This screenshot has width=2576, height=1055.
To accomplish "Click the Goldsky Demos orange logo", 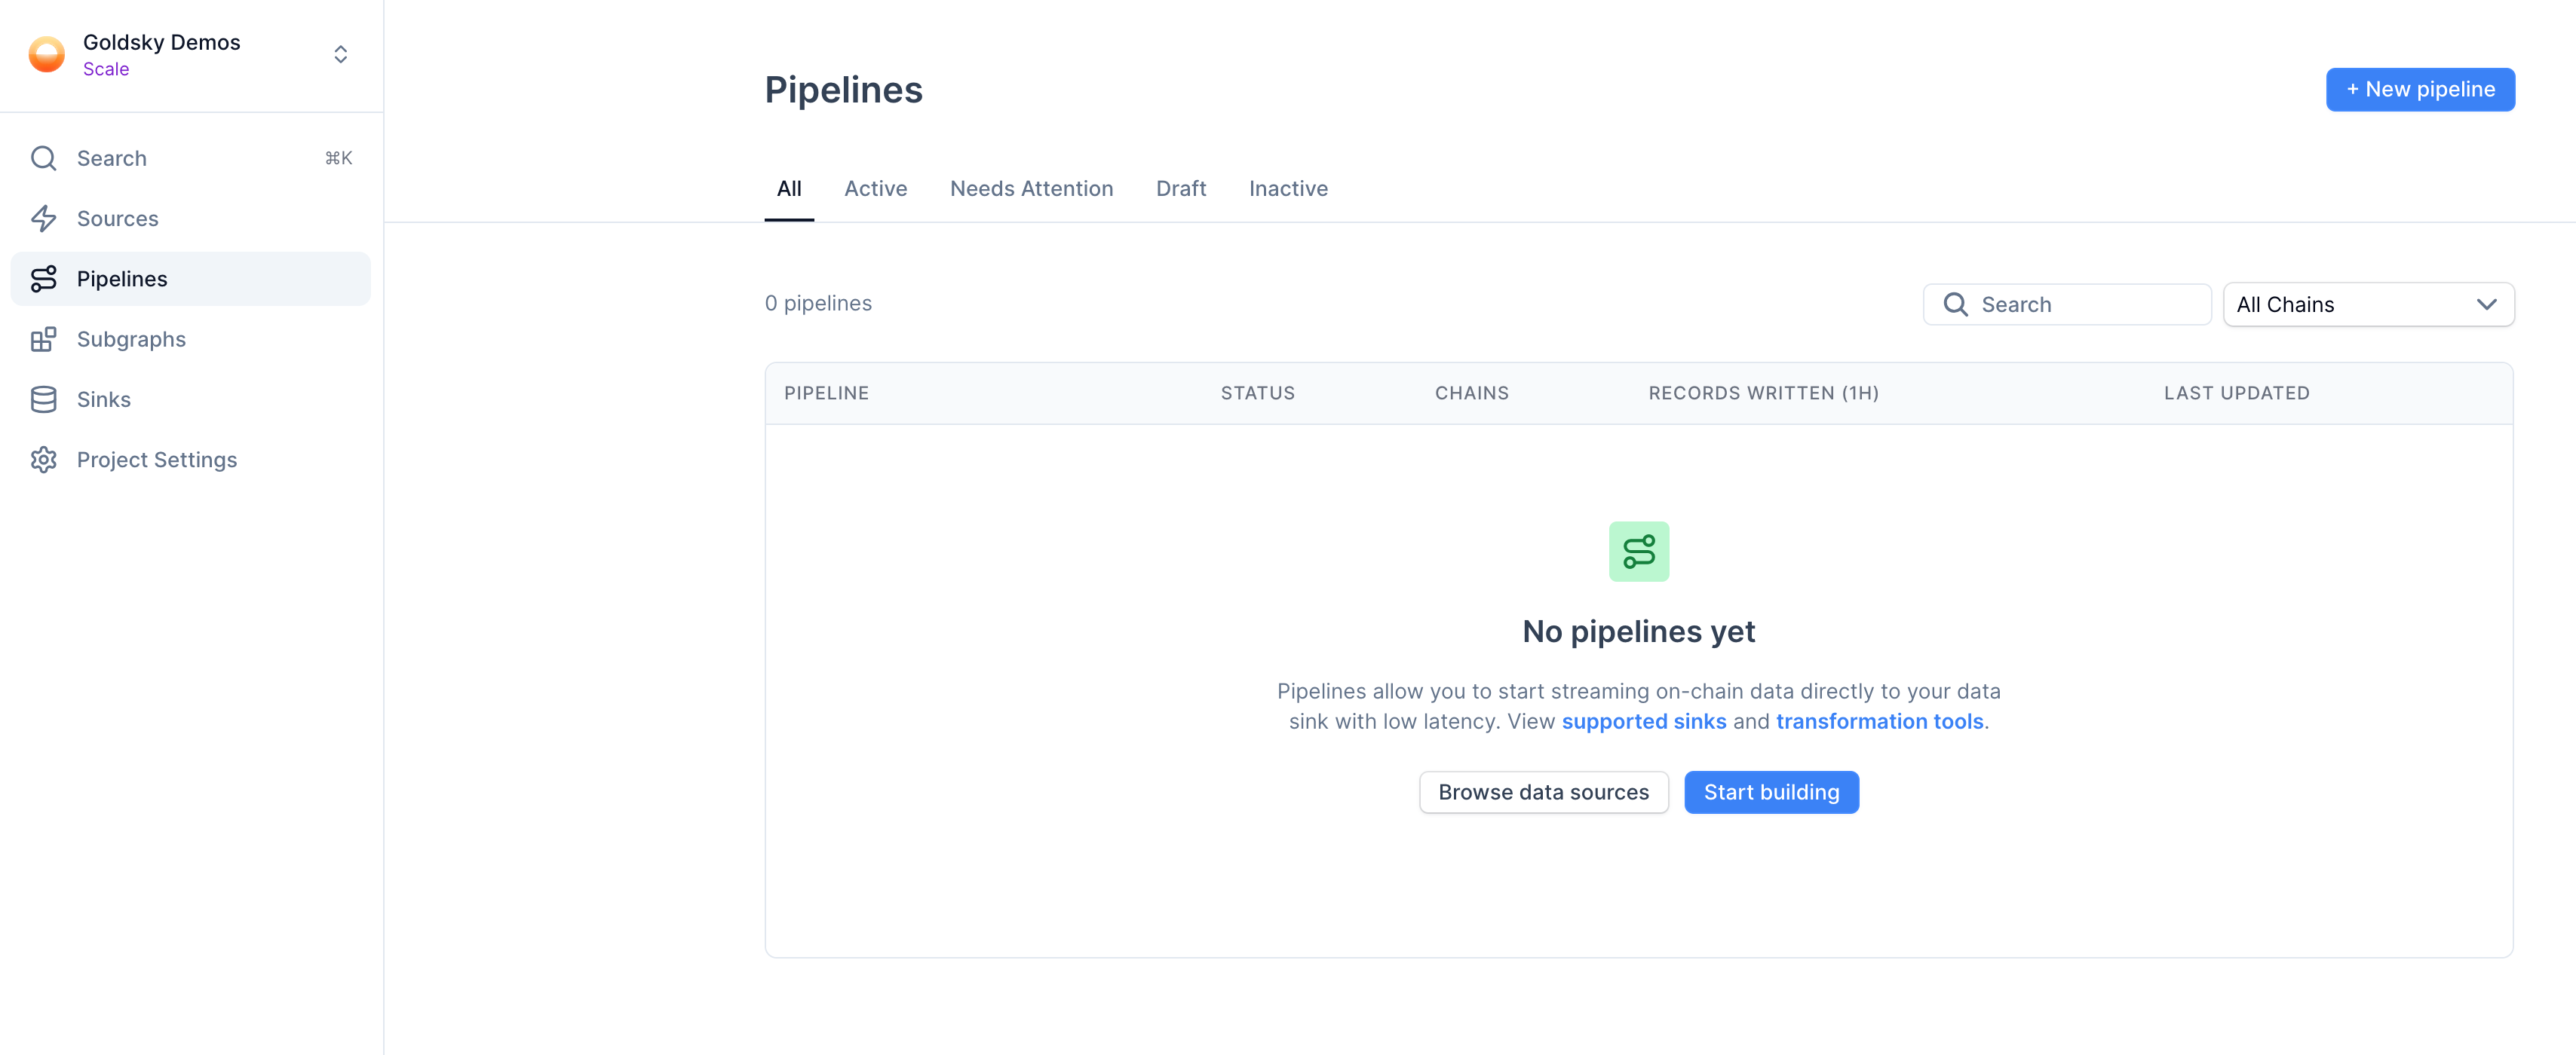I will click(46, 54).
